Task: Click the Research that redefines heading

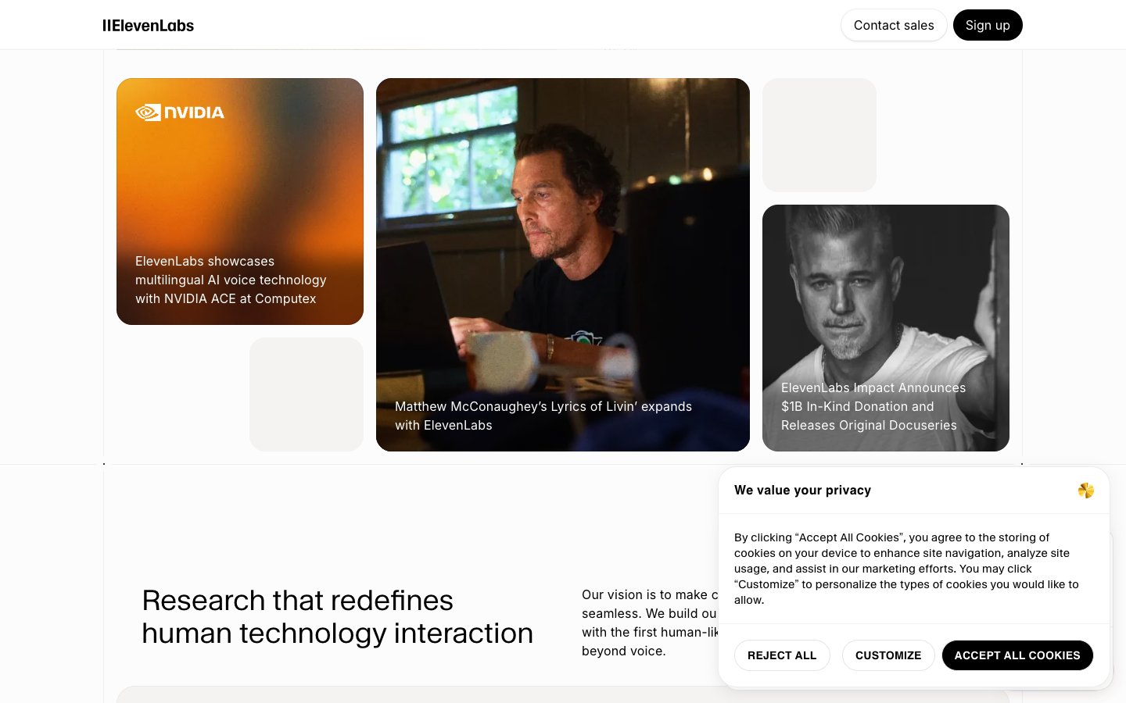Action: (337, 617)
